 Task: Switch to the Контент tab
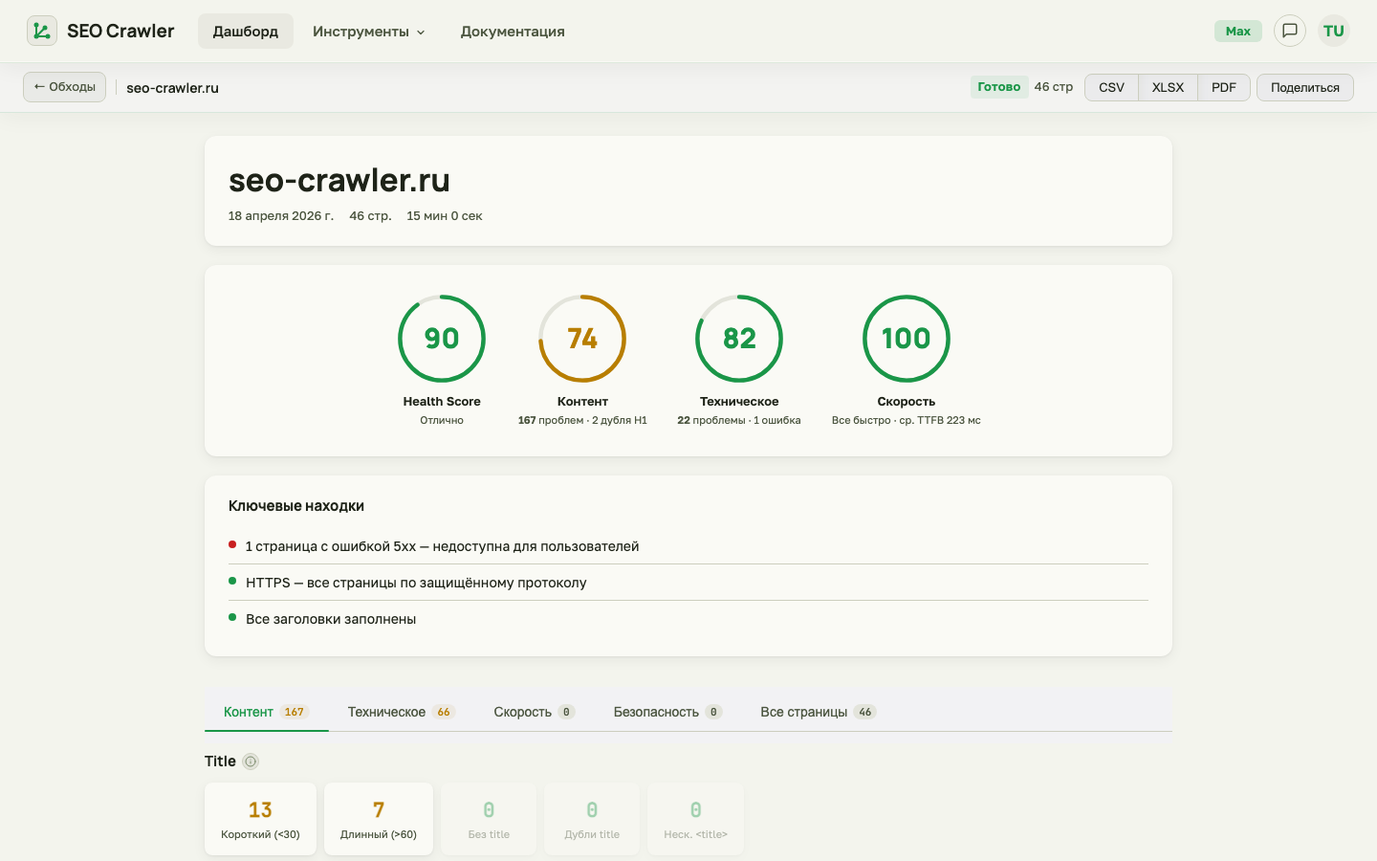click(x=266, y=712)
